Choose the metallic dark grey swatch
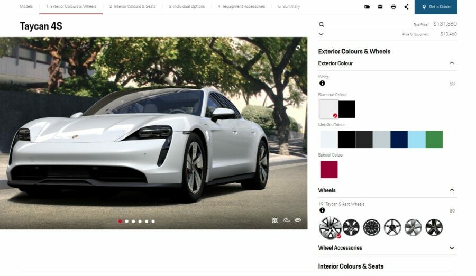Image resolution: width=476 pixels, height=276 pixels. coord(364,140)
